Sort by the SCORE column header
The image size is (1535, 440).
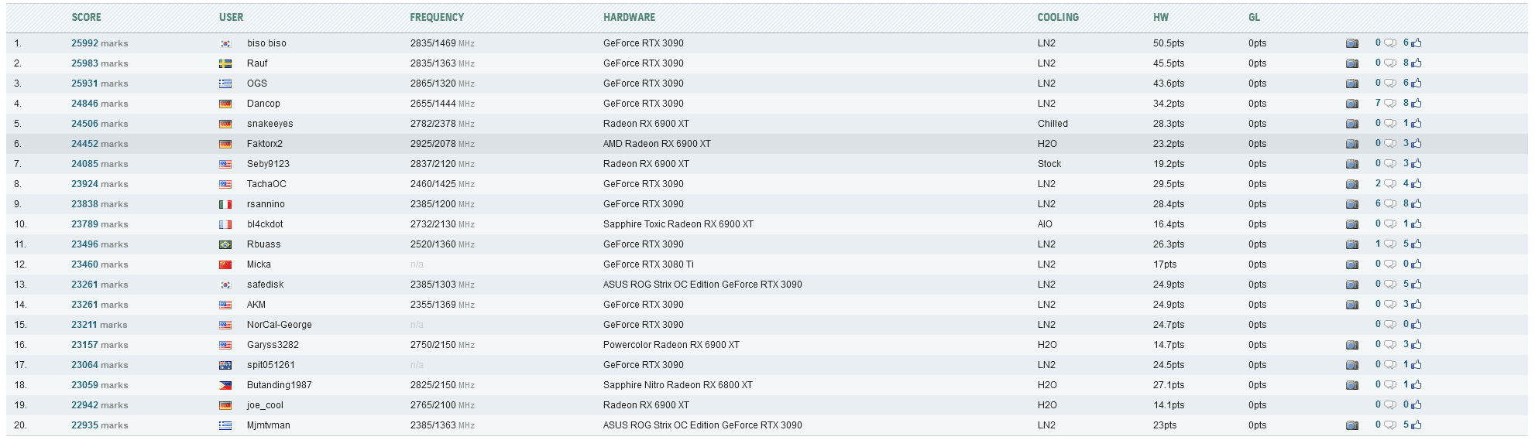coord(86,17)
